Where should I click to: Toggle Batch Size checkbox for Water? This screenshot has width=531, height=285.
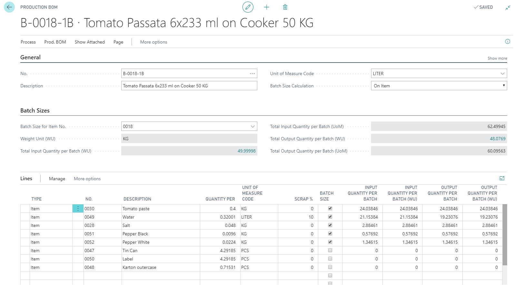(330, 217)
